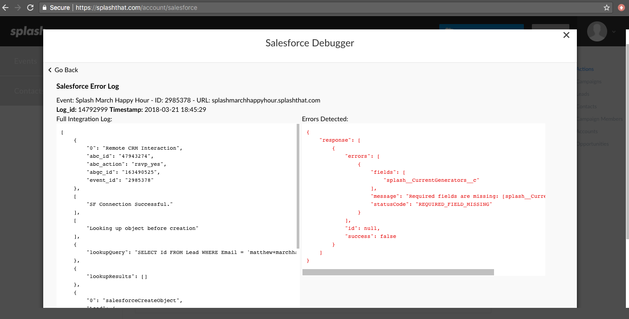This screenshot has width=629, height=319.
Task: Bookmark this page with the star icon
Action: tap(606, 8)
